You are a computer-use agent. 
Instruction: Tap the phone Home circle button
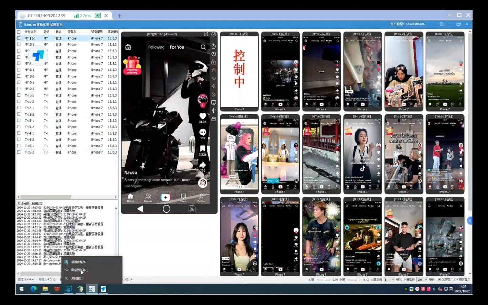166,209
